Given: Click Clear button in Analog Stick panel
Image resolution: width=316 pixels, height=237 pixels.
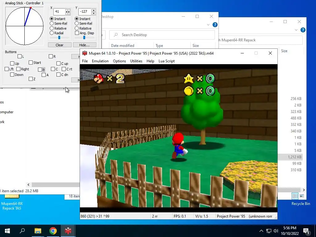Looking at the screenshot, I should 60,45.
